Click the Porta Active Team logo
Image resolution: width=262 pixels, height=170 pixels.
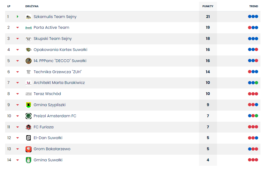pyautogui.click(x=29, y=28)
